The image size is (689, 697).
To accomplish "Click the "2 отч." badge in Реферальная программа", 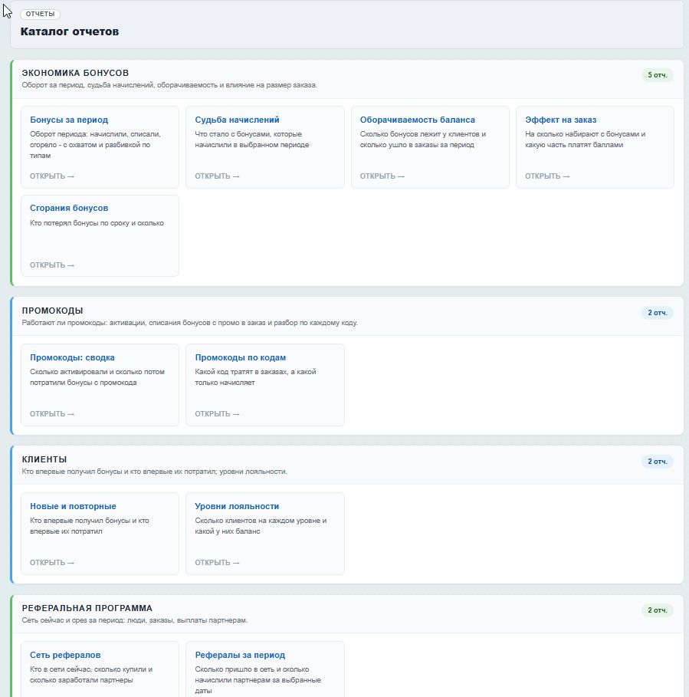I will coord(657,610).
